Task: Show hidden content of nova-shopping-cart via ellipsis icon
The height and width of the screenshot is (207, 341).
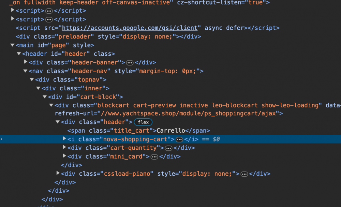Action: 179,139
